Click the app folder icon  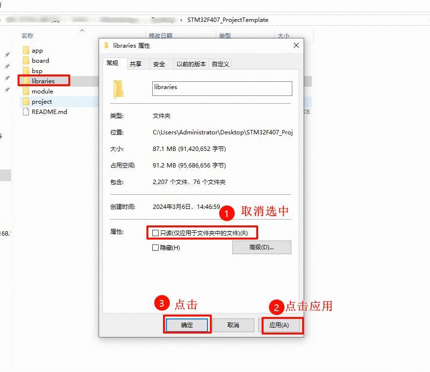coord(26,51)
